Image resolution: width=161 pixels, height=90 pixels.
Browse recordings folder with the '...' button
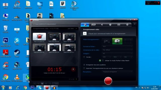76,24
